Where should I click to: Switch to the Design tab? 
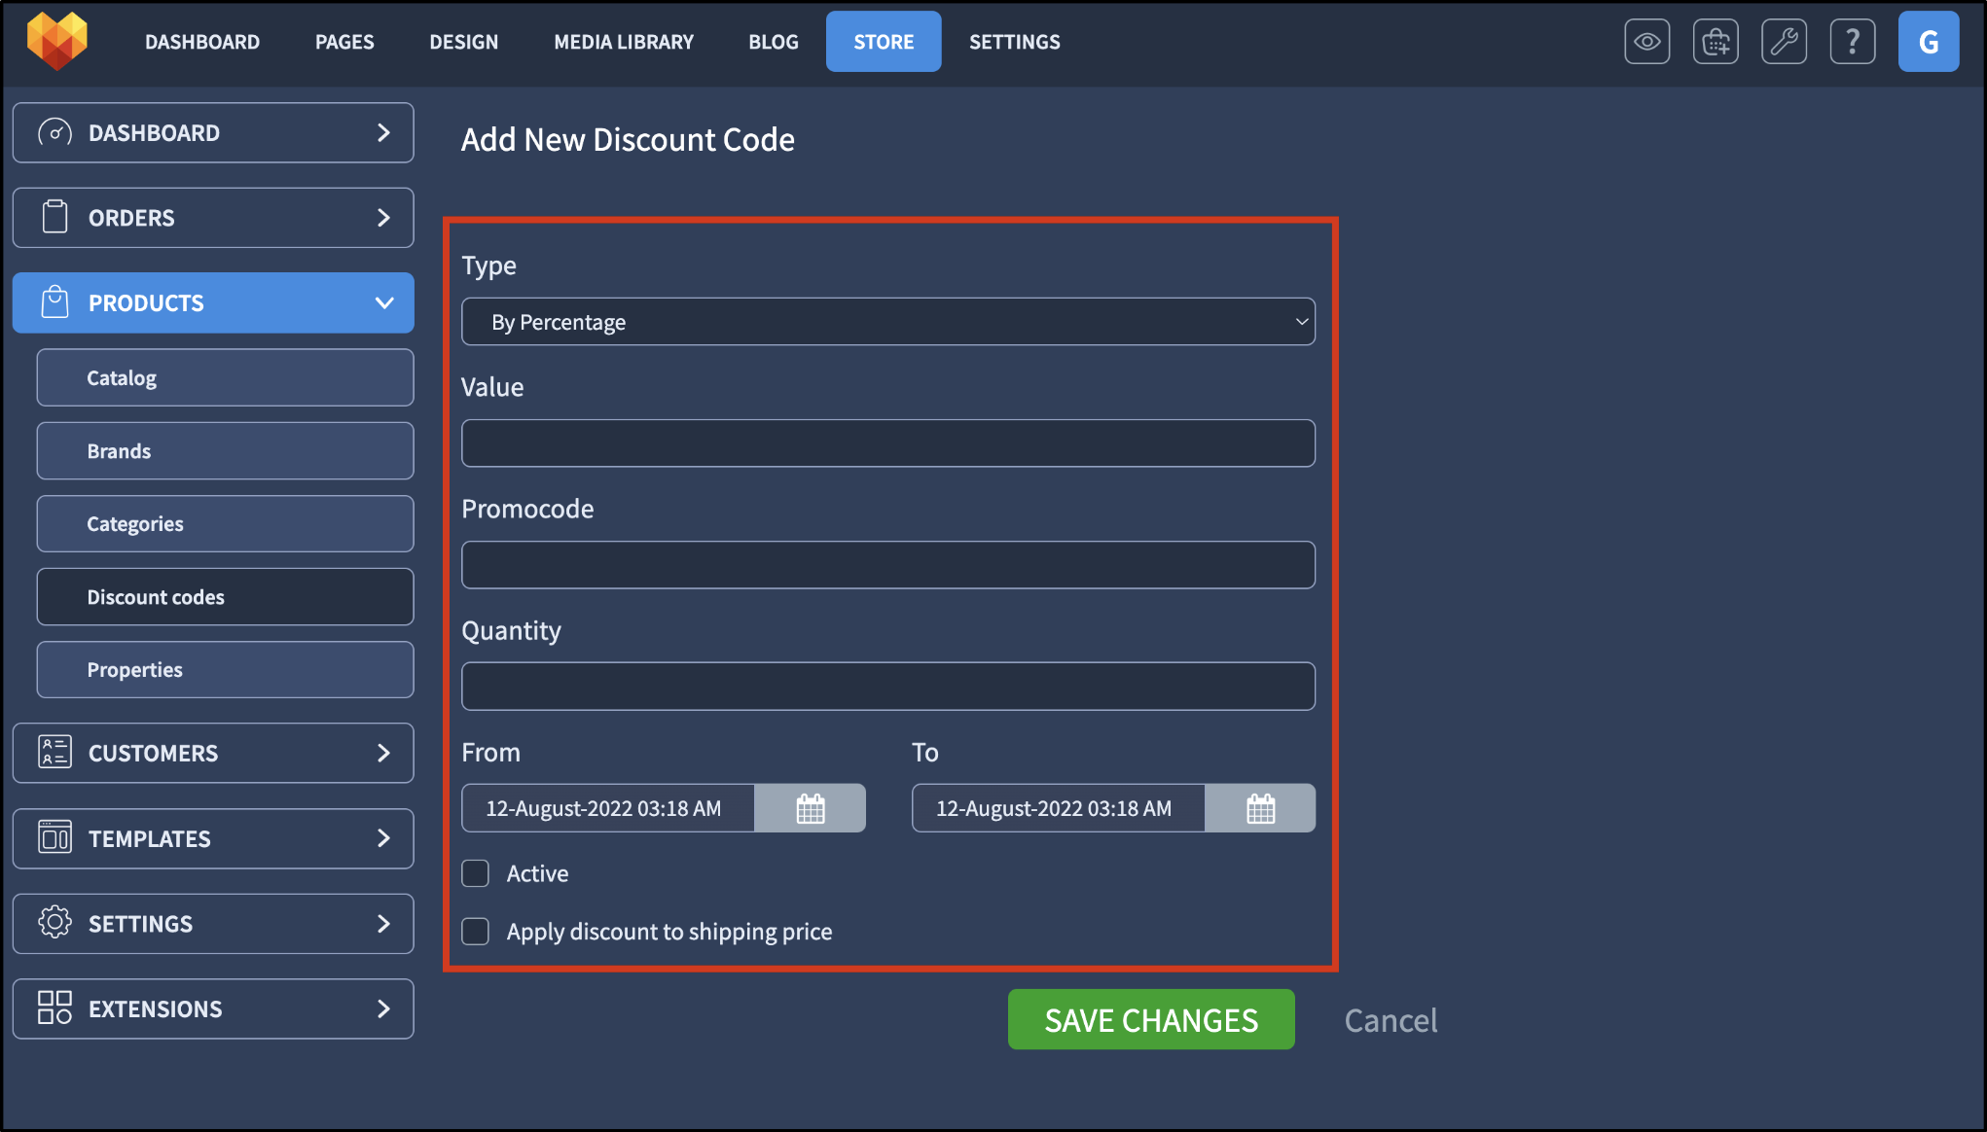tap(464, 42)
